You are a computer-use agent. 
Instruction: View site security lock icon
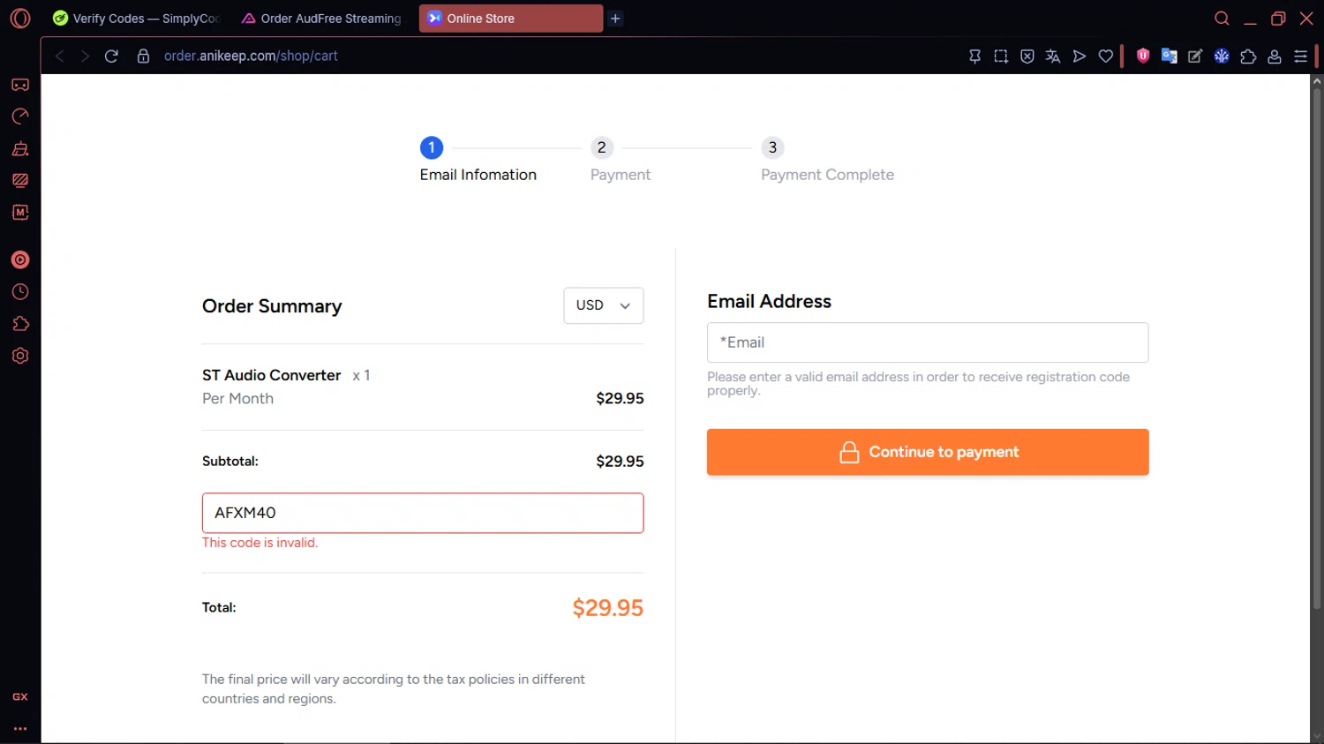click(143, 56)
